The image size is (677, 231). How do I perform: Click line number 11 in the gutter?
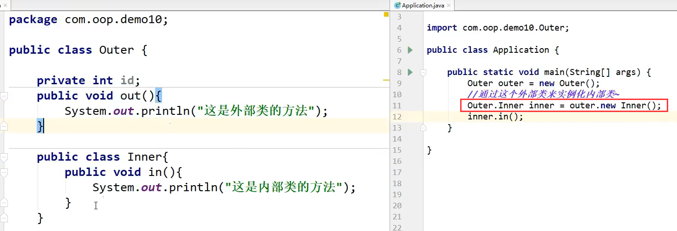[x=397, y=106]
